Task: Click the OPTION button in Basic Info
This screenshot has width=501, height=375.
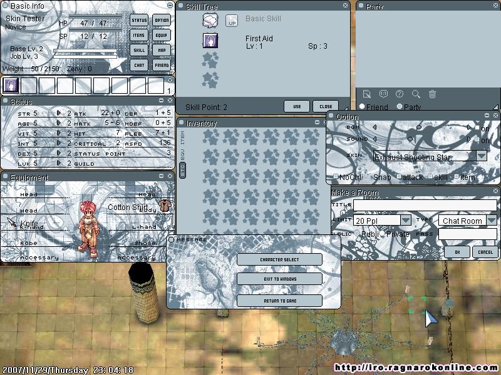Action: pos(162,20)
